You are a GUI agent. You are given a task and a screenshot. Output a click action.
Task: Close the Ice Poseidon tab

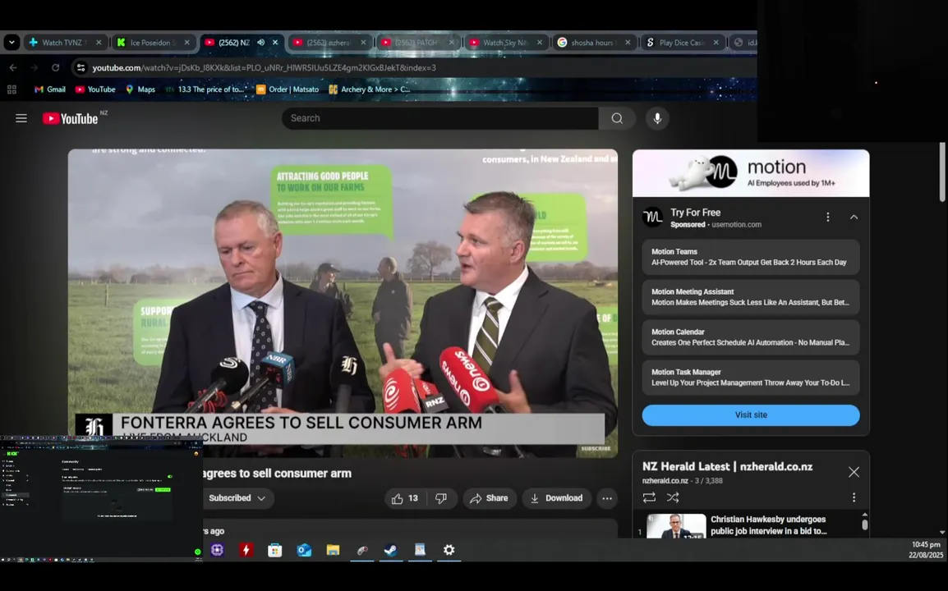pyautogui.click(x=186, y=43)
